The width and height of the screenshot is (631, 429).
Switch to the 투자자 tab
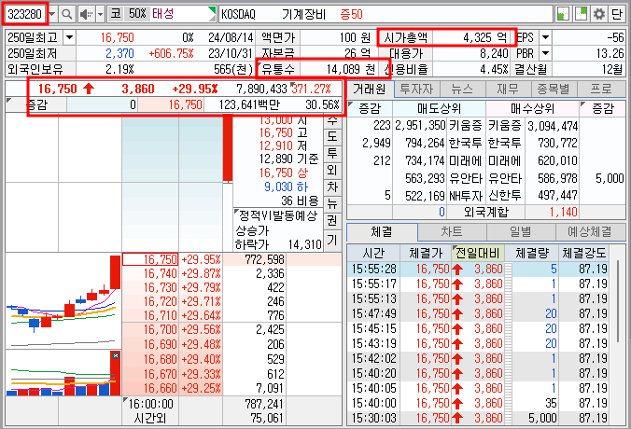pos(416,89)
